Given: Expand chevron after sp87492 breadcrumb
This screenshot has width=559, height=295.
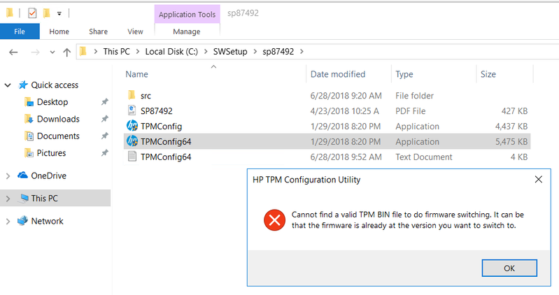Looking at the screenshot, I should (x=302, y=52).
